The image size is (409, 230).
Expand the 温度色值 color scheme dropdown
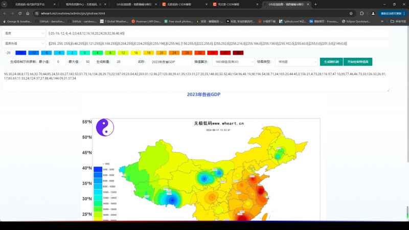(x=24, y=44)
